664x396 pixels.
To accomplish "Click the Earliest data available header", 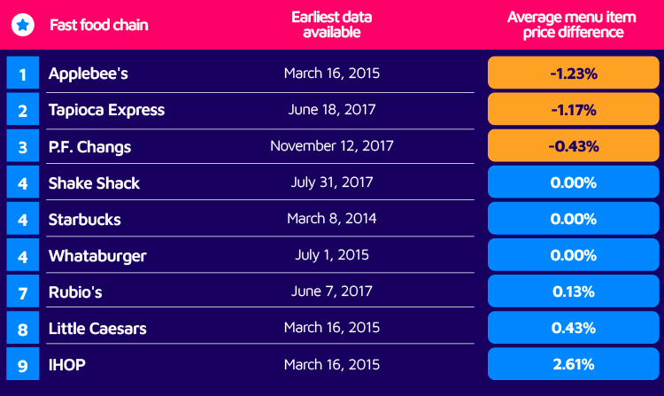I will (x=332, y=25).
